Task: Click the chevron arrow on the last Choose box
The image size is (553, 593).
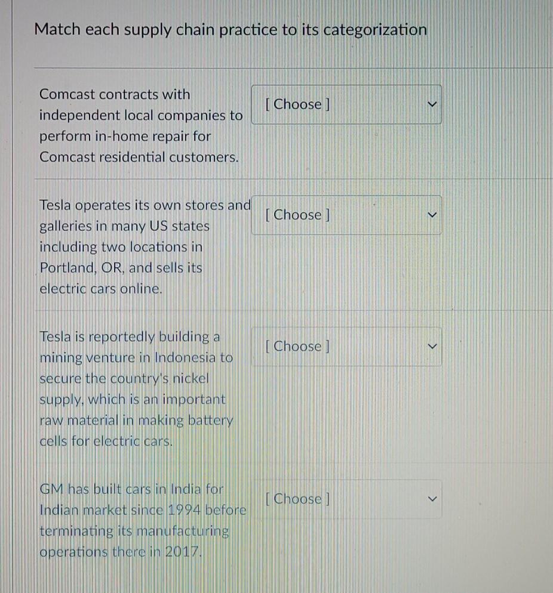Action: tap(432, 499)
